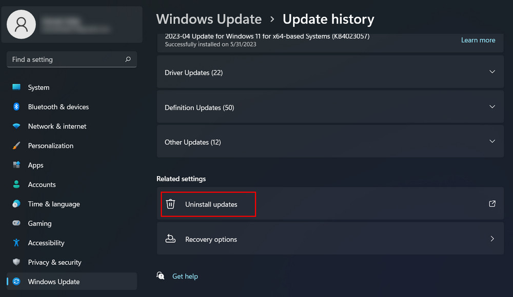The height and width of the screenshot is (297, 513).
Task: Click Other Updates (12) label
Action: [x=193, y=142]
